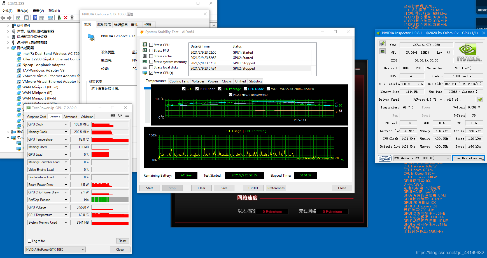487x258 pixels.
Task: Upload screenshot icon in NVIDIA Inspector
Action: pyautogui.click(x=383, y=44)
